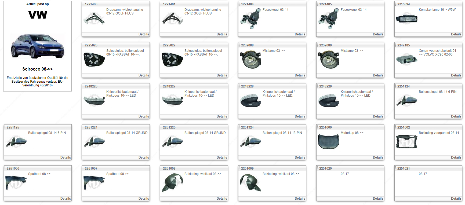Click the xenon ballast unit image 2247185
Viewport: 465px width, 205px height.
(406, 59)
